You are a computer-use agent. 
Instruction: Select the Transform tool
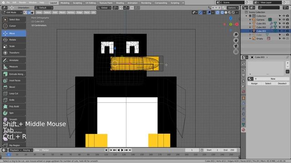click(14, 53)
